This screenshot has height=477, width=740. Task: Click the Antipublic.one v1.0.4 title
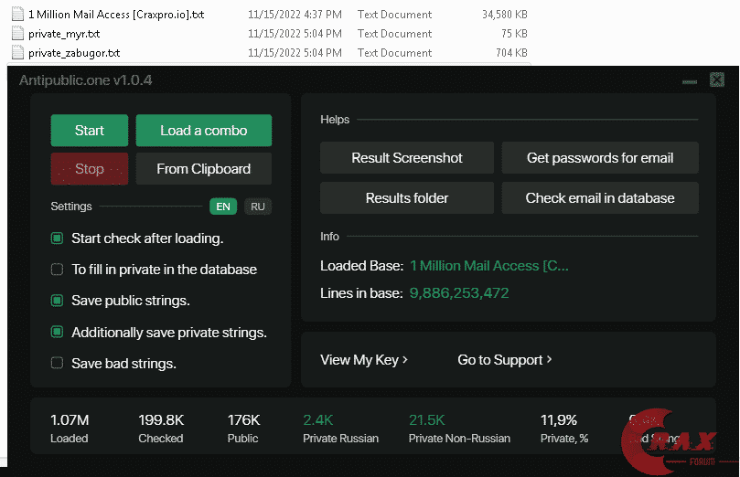(x=85, y=80)
